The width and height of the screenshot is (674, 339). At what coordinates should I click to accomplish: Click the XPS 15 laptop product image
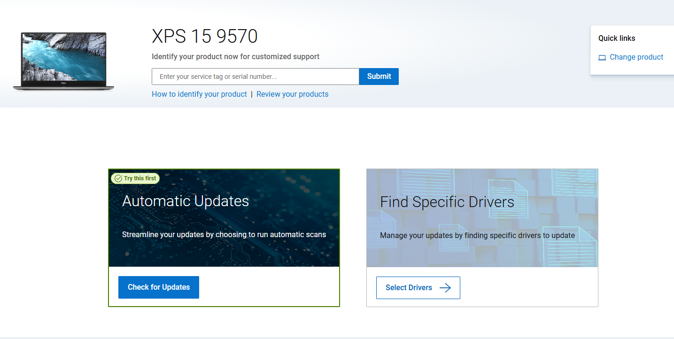point(63,61)
